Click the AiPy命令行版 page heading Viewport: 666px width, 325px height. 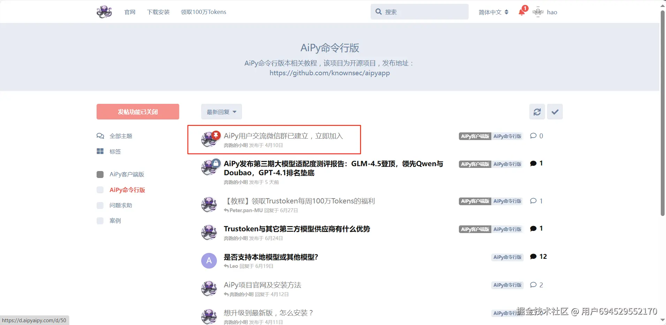(x=330, y=48)
